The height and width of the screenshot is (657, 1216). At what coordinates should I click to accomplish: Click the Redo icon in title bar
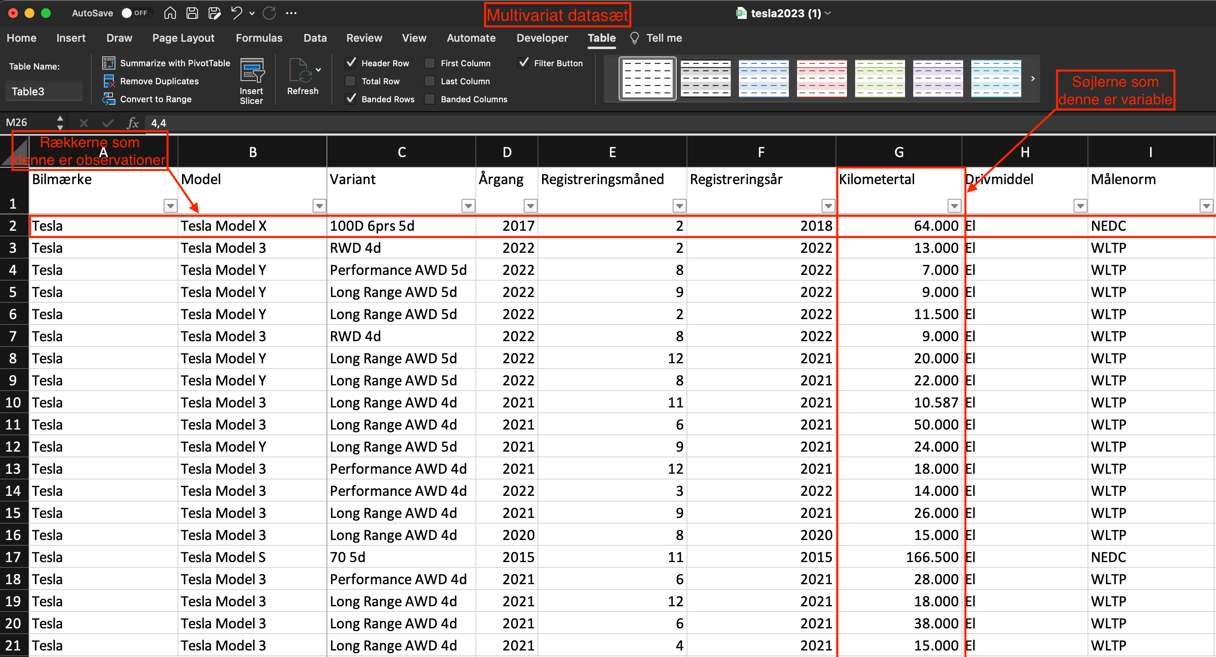[270, 13]
